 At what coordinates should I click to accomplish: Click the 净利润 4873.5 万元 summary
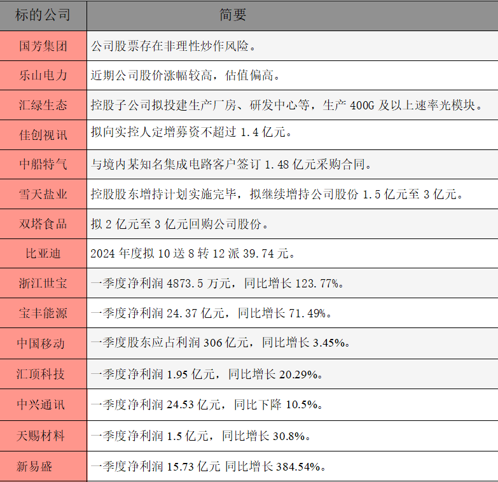point(218,283)
